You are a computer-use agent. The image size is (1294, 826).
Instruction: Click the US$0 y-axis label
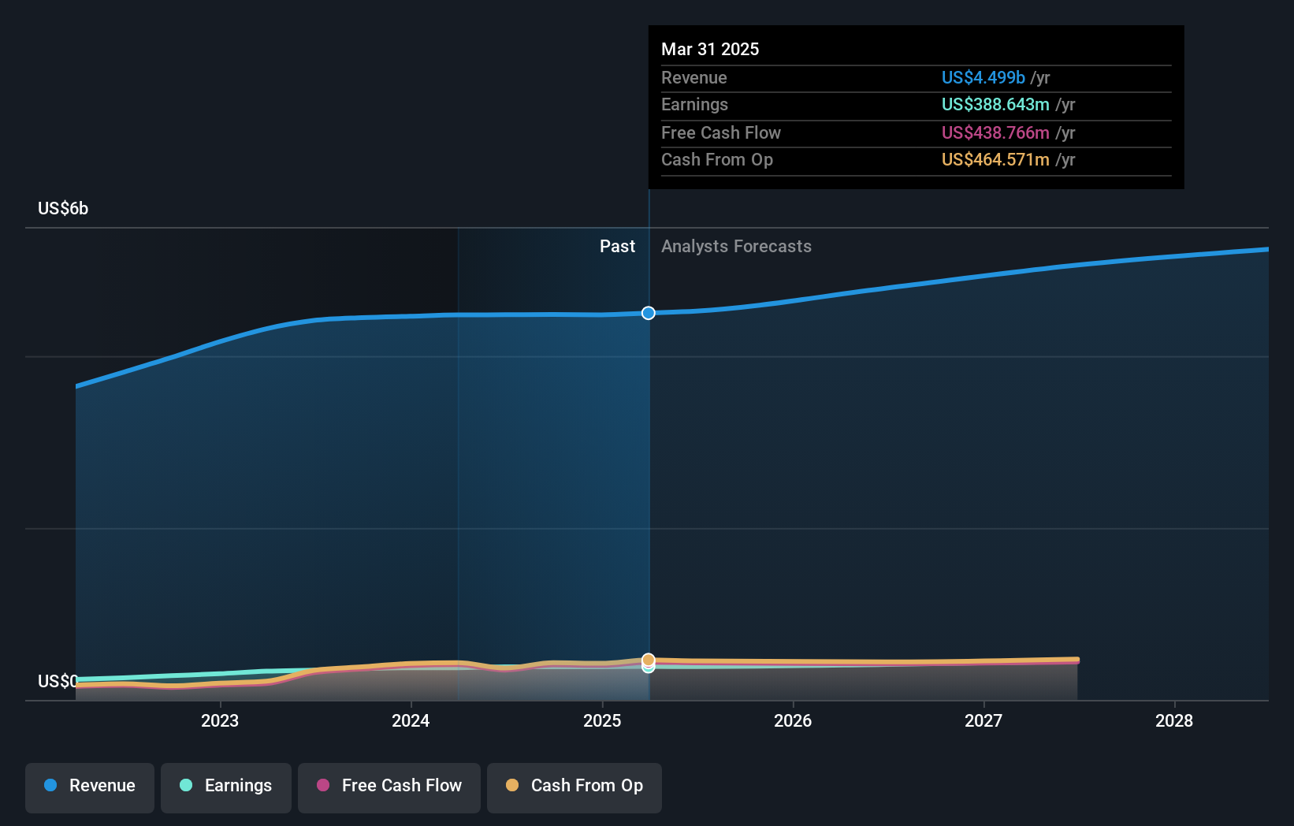pyautogui.click(x=58, y=681)
